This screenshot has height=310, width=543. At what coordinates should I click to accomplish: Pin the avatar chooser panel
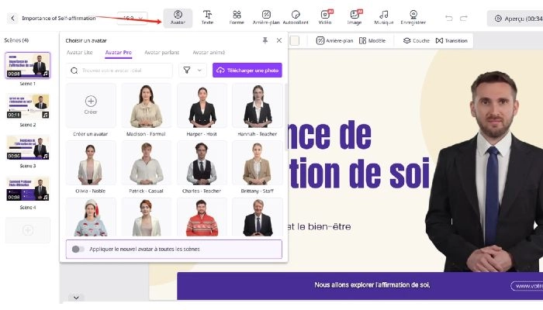pyautogui.click(x=265, y=40)
